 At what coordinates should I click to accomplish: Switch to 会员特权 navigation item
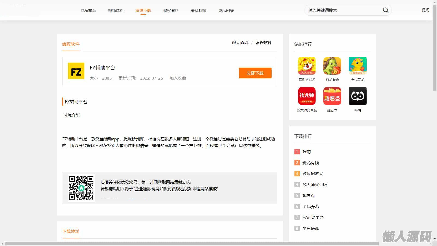coord(199,10)
